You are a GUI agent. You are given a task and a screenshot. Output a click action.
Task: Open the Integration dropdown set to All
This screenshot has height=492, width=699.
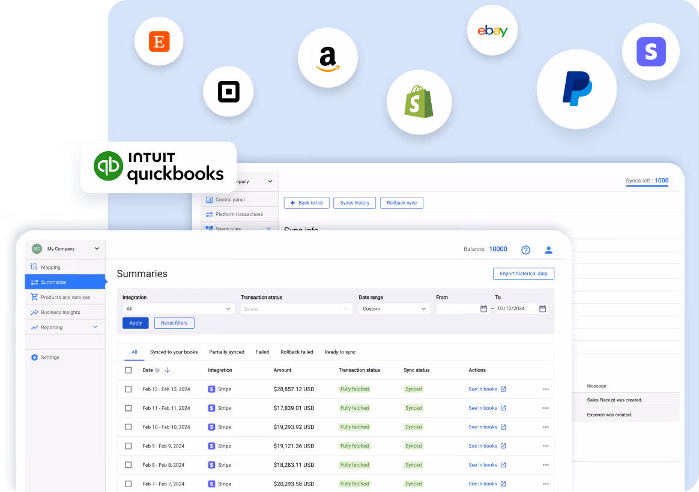178,308
